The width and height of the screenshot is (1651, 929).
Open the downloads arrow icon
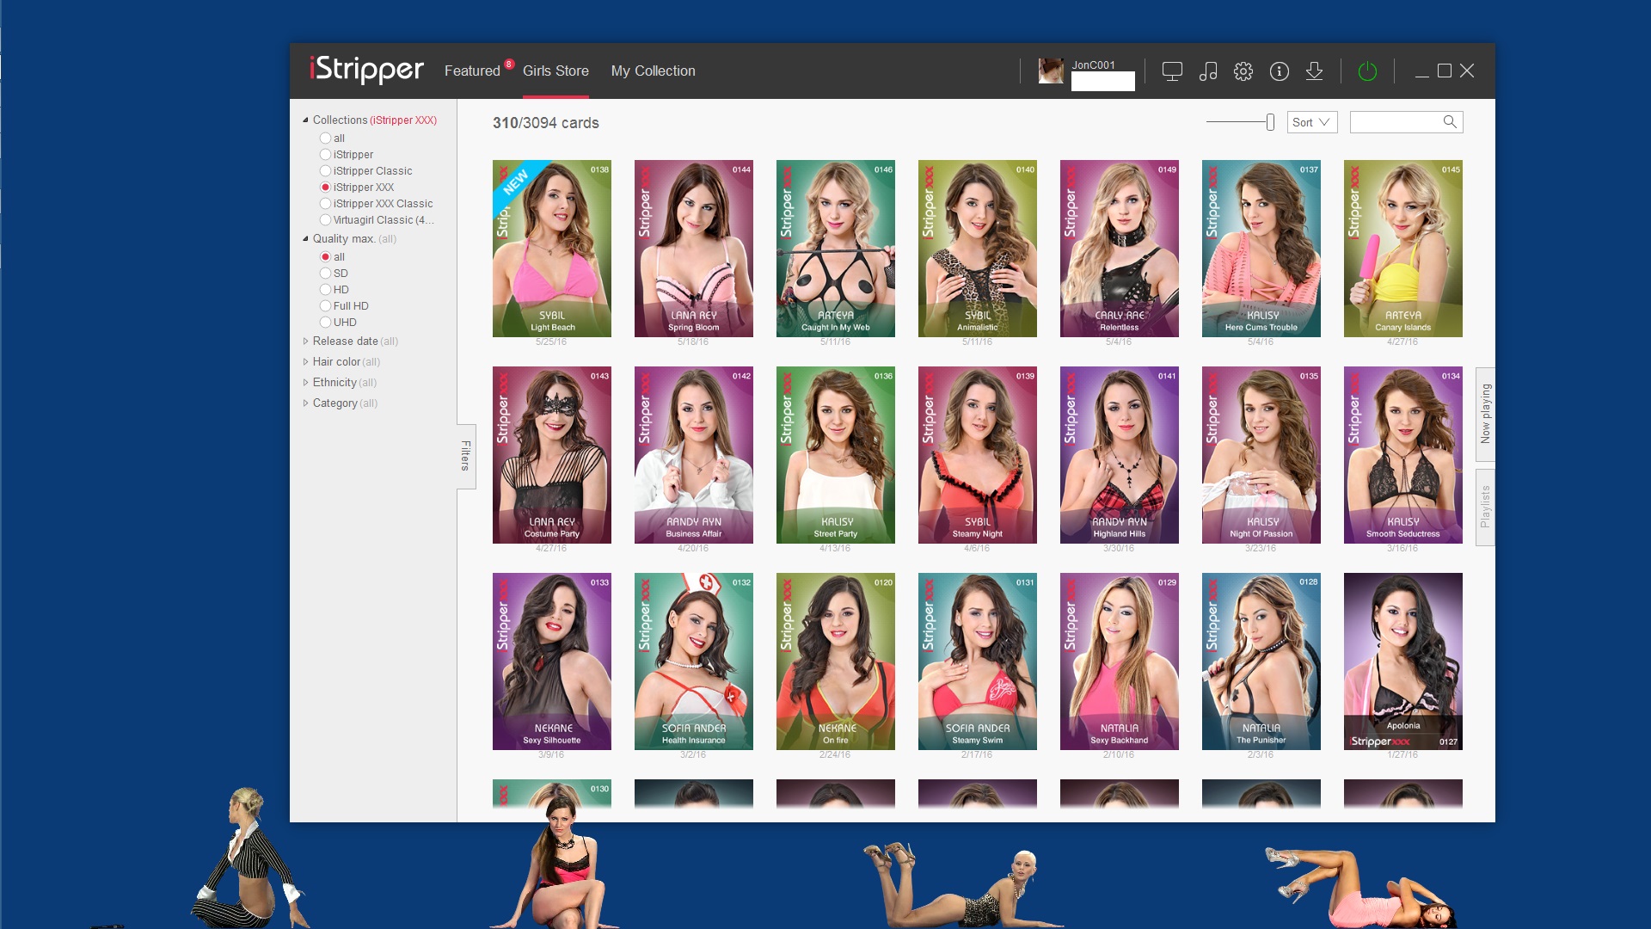[1314, 71]
